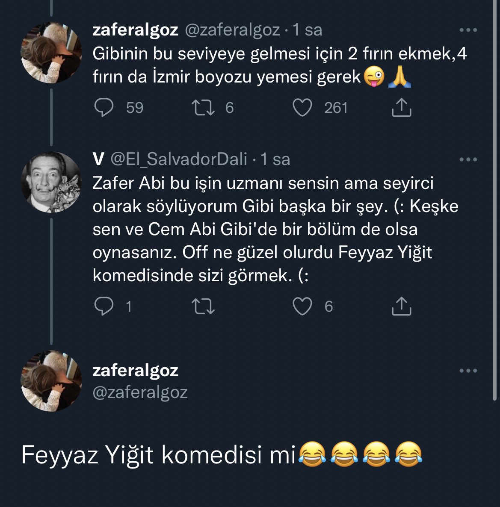Open the @zaferalgoz handle in first tweet
Viewport: 500px width, 507px height.
point(232,30)
